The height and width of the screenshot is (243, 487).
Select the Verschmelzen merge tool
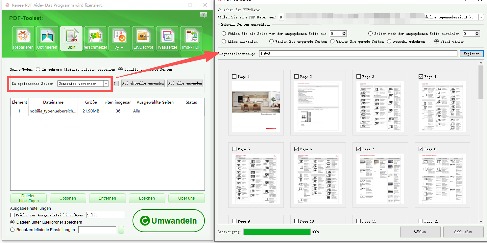click(95, 39)
